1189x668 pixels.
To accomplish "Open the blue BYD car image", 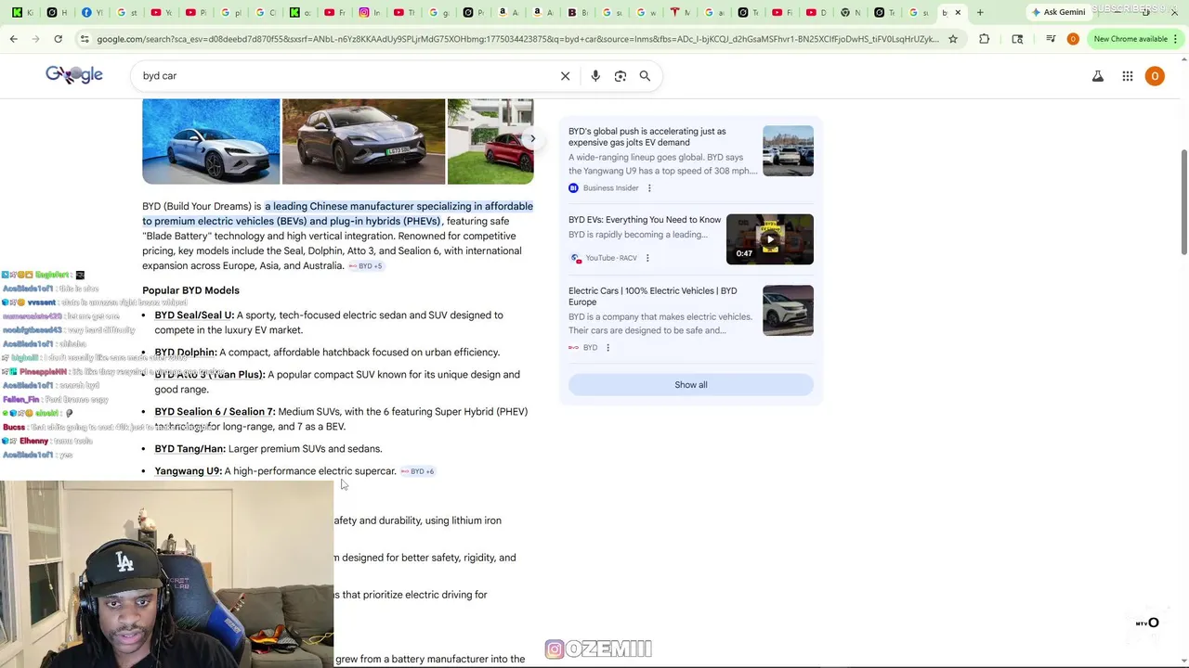I will (211, 142).
